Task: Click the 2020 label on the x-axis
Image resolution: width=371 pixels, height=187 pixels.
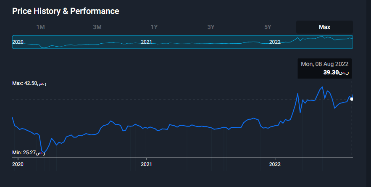Action: point(18,164)
